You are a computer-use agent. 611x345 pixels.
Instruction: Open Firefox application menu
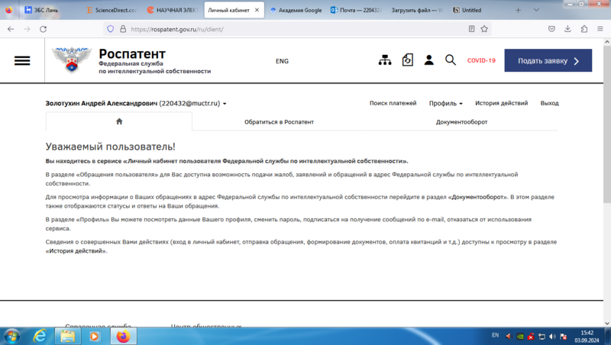coord(600,29)
